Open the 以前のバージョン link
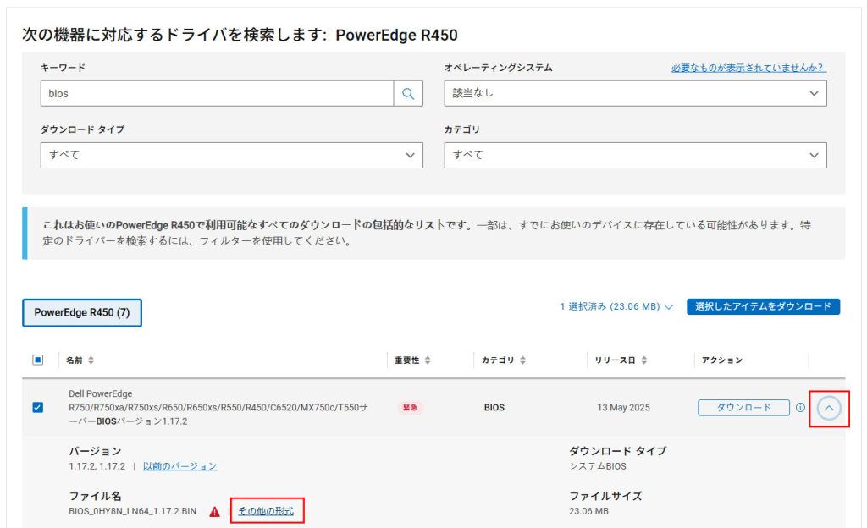Viewport: 867px width, 528px height. click(x=179, y=466)
